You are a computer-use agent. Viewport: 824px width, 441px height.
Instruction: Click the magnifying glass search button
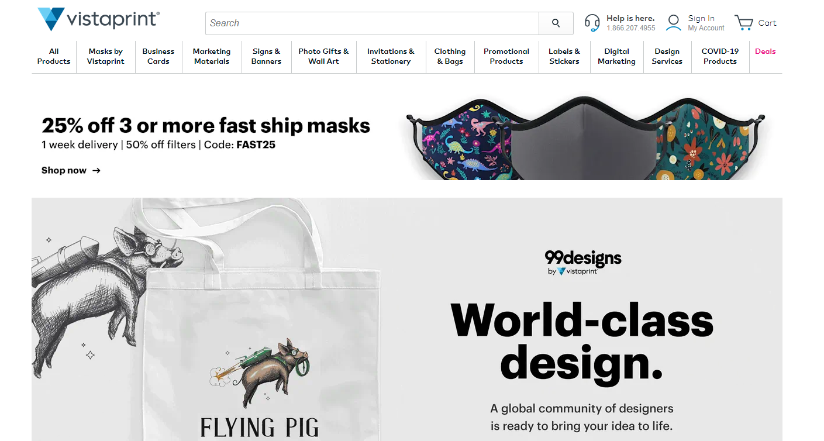click(x=556, y=23)
